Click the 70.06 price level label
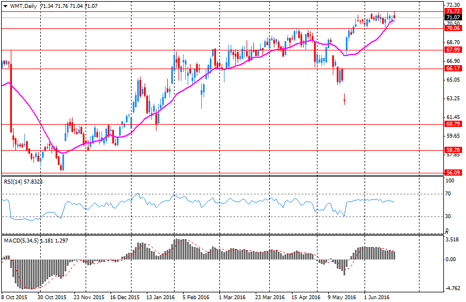 453,28
